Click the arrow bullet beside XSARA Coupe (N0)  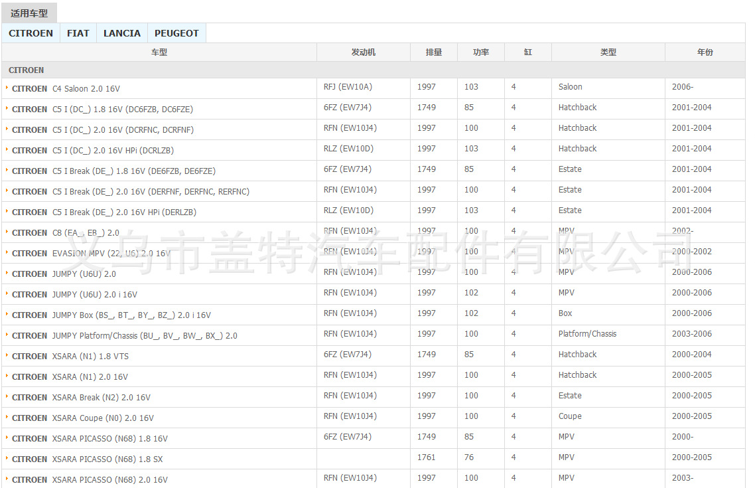[7, 417]
